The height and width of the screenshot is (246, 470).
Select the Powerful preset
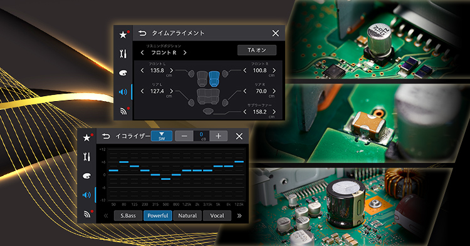158,215
